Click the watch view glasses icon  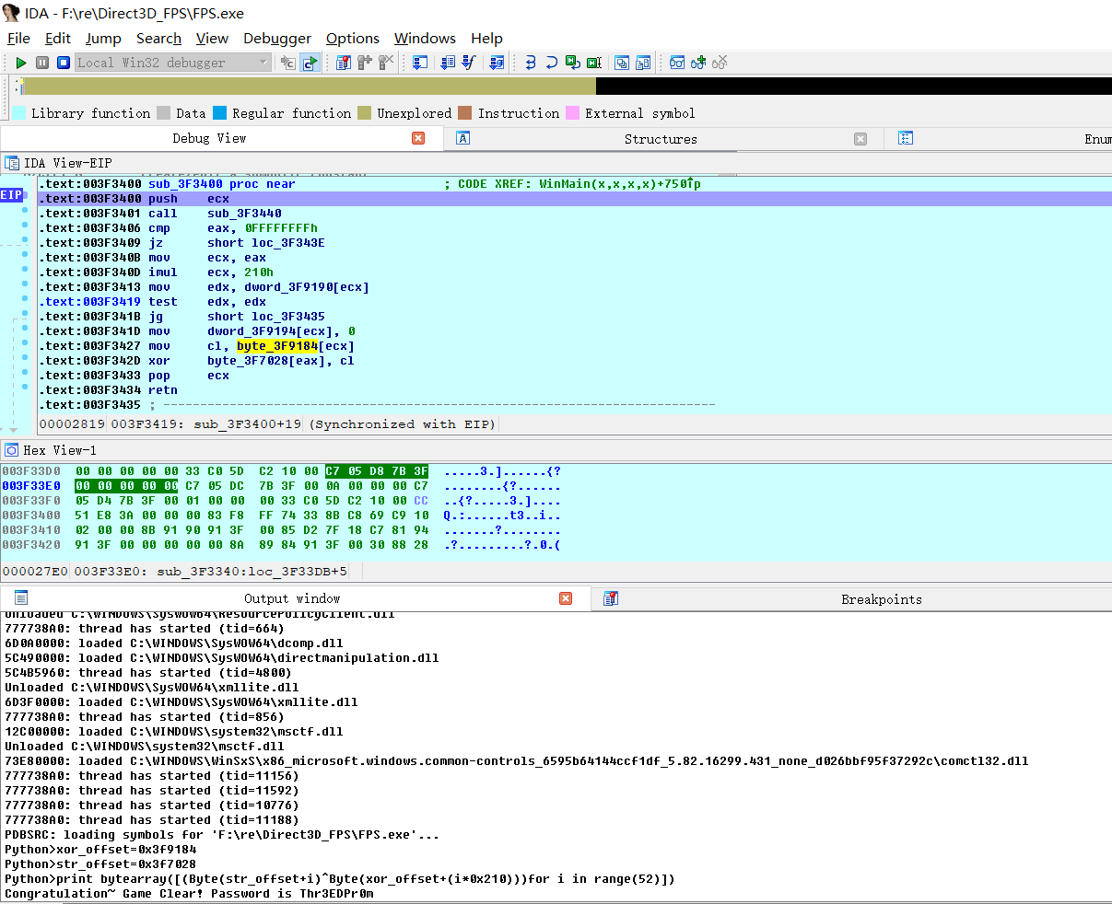[677, 63]
